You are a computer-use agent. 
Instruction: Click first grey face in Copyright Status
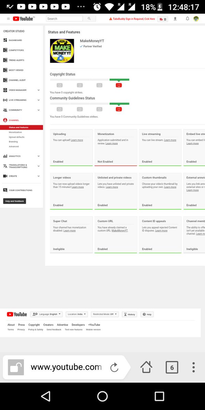59,85
